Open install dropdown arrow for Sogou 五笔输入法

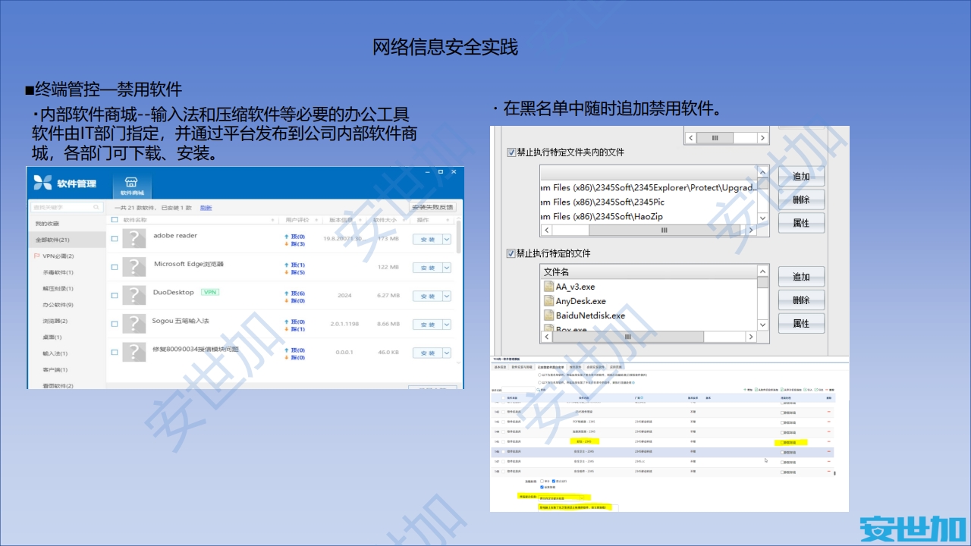coord(446,324)
